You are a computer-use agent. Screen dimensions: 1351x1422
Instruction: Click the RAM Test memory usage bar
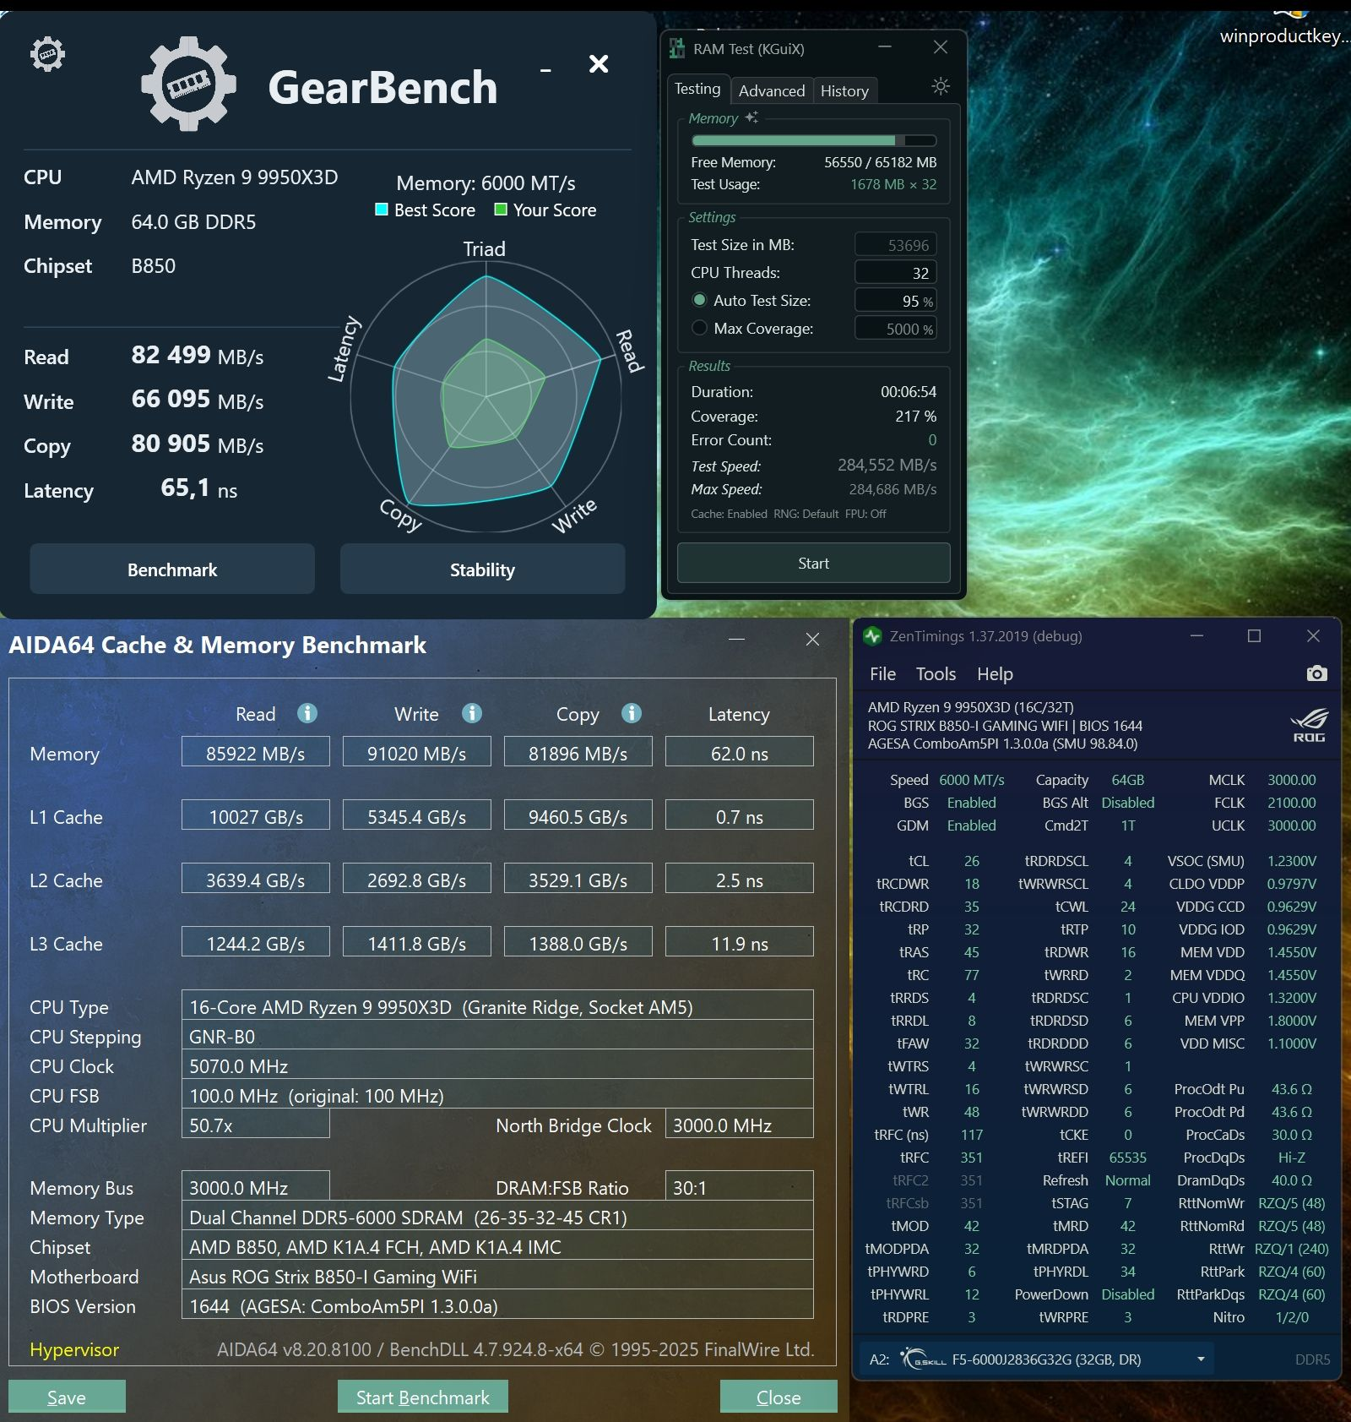[813, 140]
